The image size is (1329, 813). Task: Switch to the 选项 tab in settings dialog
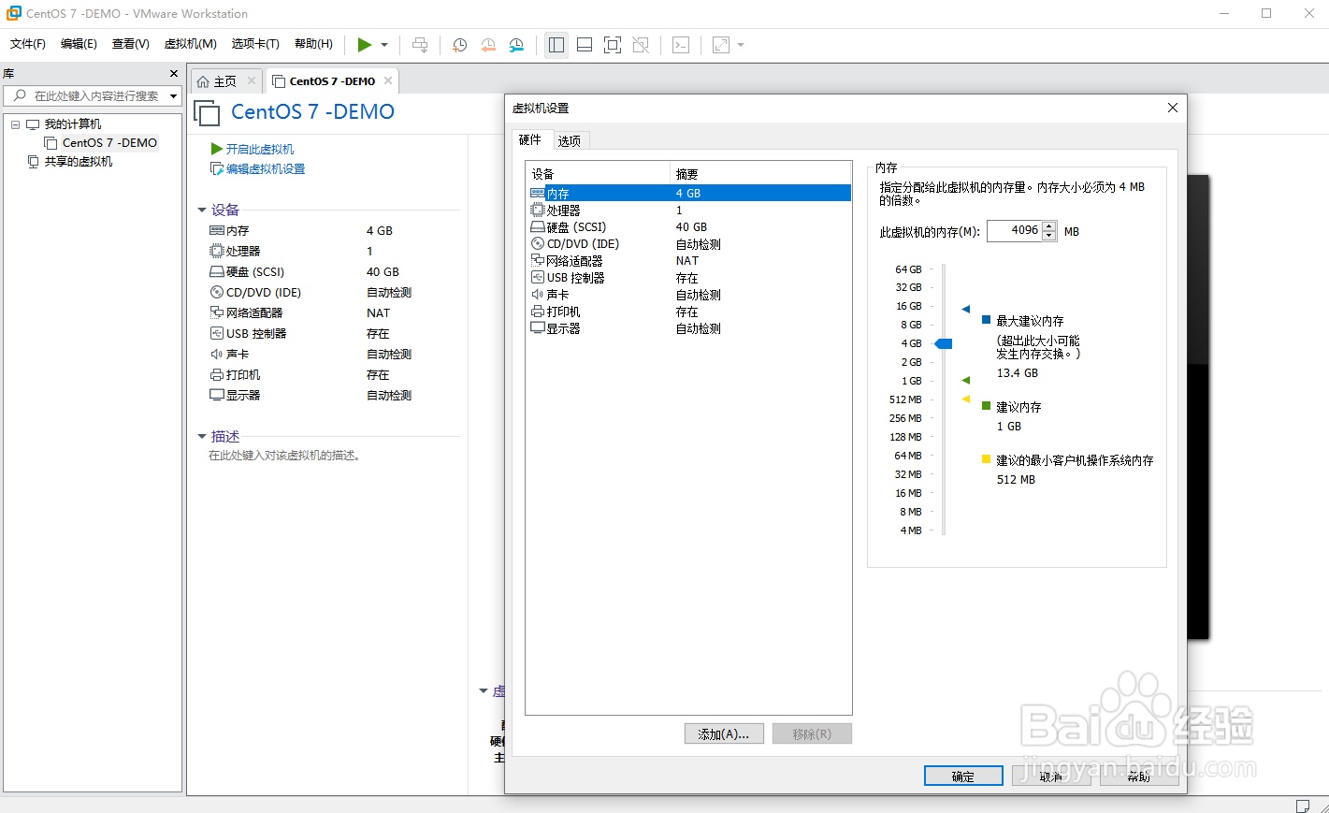pyautogui.click(x=570, y=141)
